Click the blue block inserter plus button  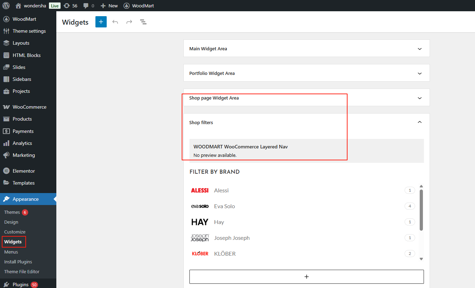[x=101, y=22]
